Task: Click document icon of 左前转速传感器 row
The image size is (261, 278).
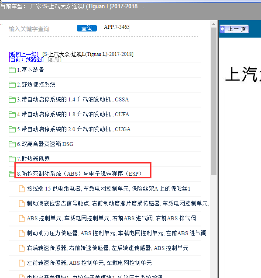Action: tap(22, 263)
